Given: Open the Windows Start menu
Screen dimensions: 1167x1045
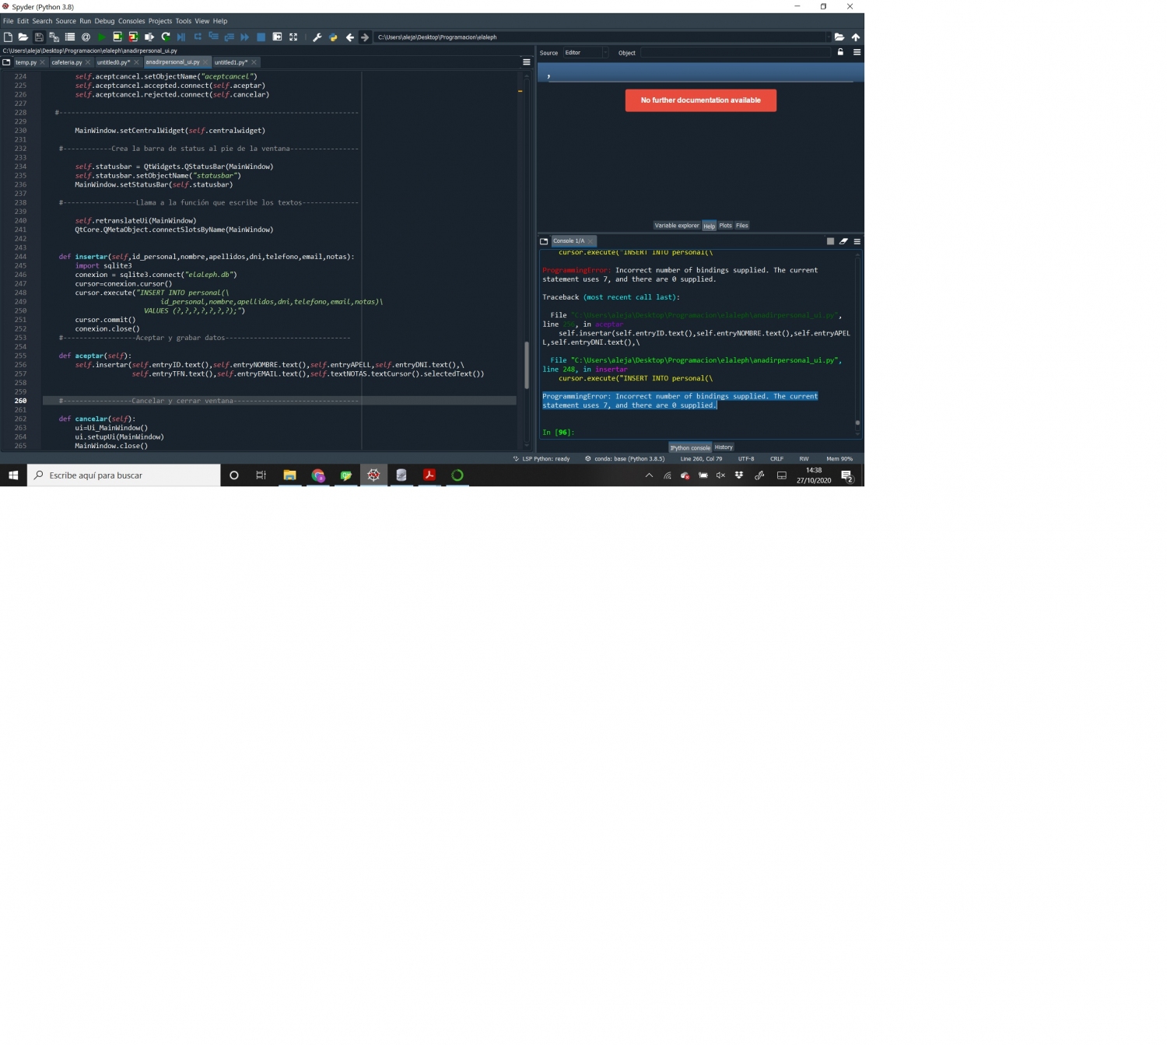Looking at the screenshot, I should click(x=13, y=475).
